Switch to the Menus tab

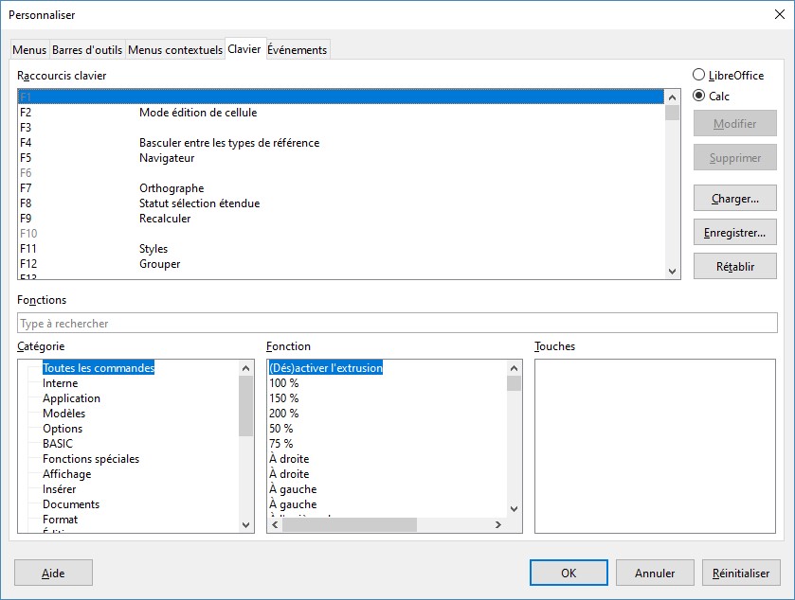[29, 50]
